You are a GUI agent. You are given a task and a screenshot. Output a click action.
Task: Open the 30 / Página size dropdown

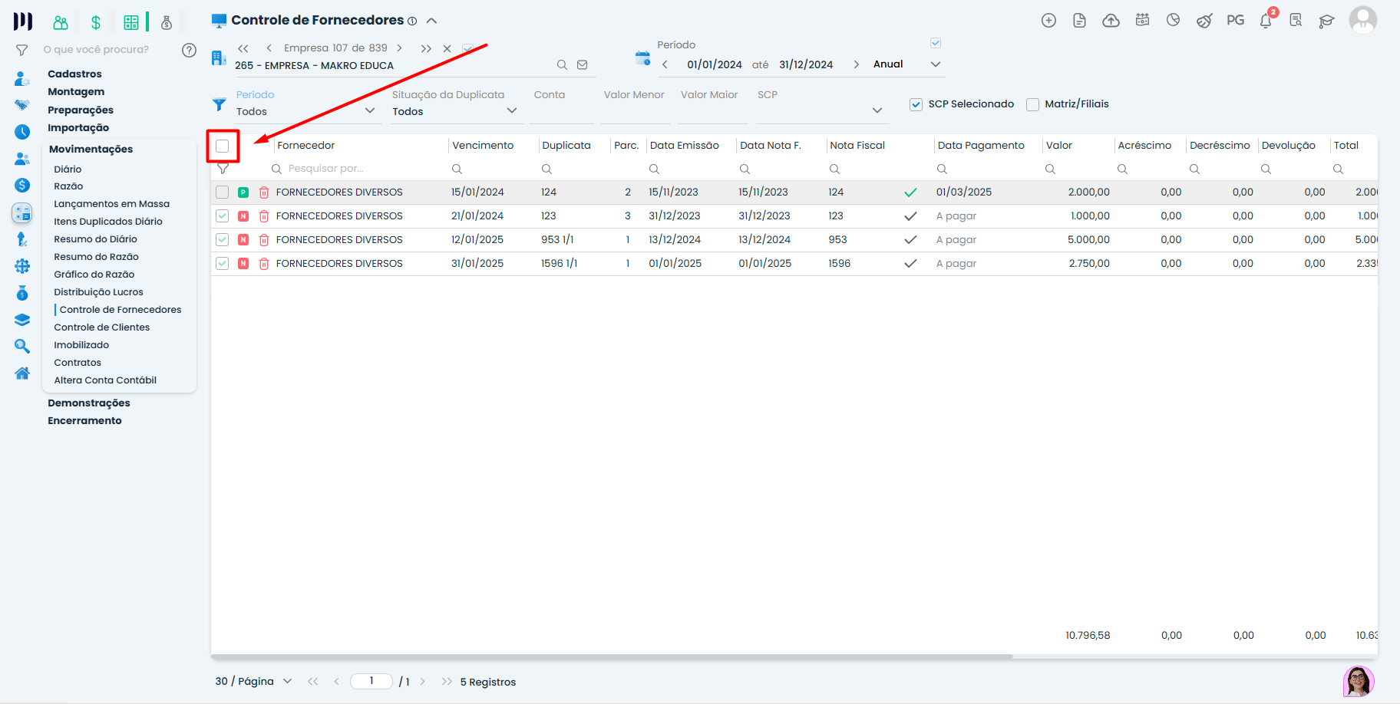point(253,681)
